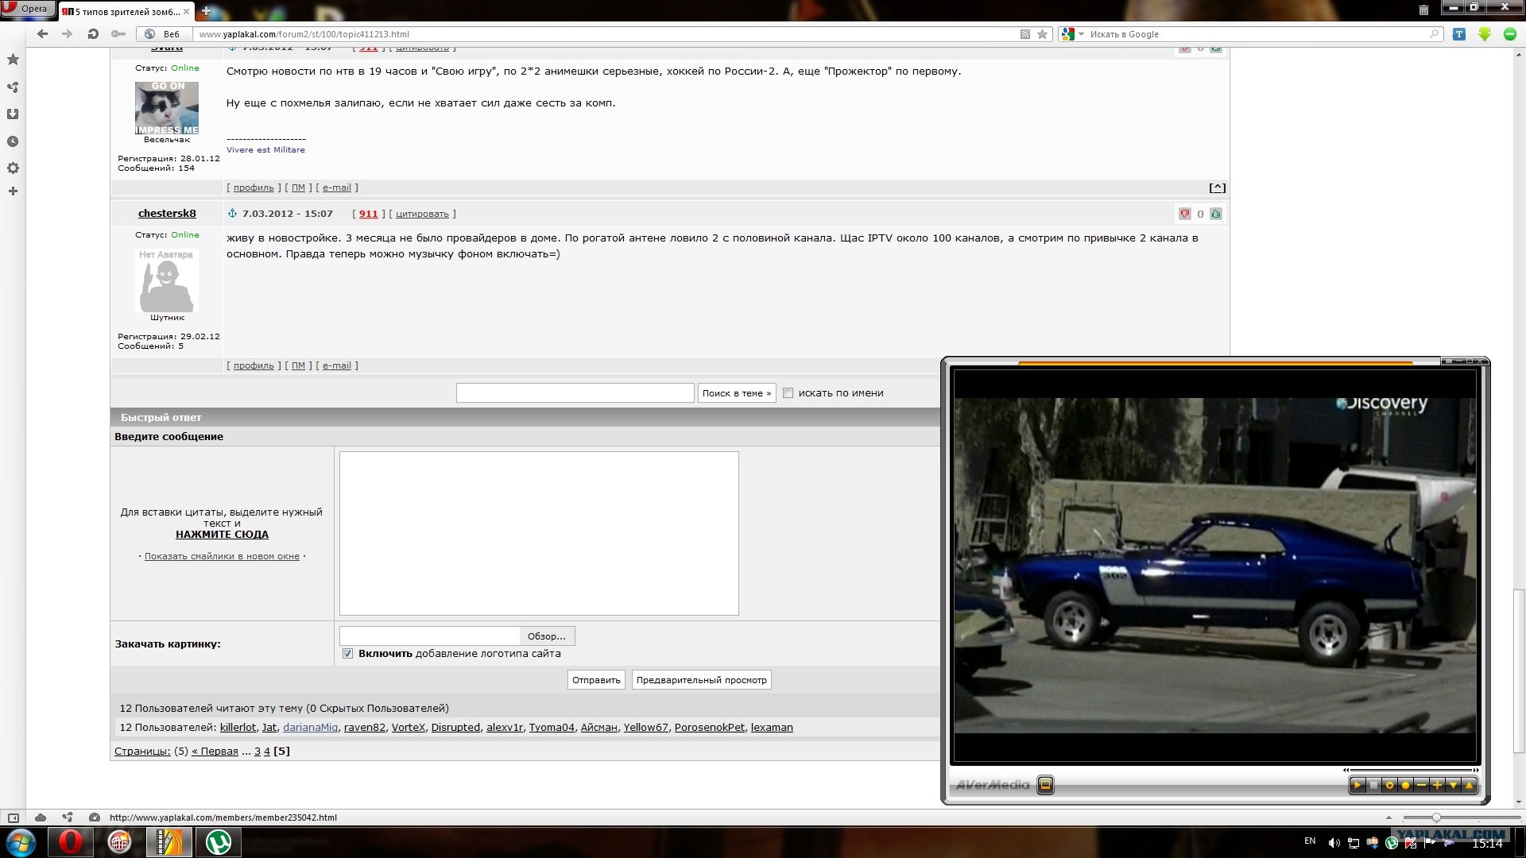Click the Google search field
This screenshot has height=858, width=1526.
(x=1257, y=34)
